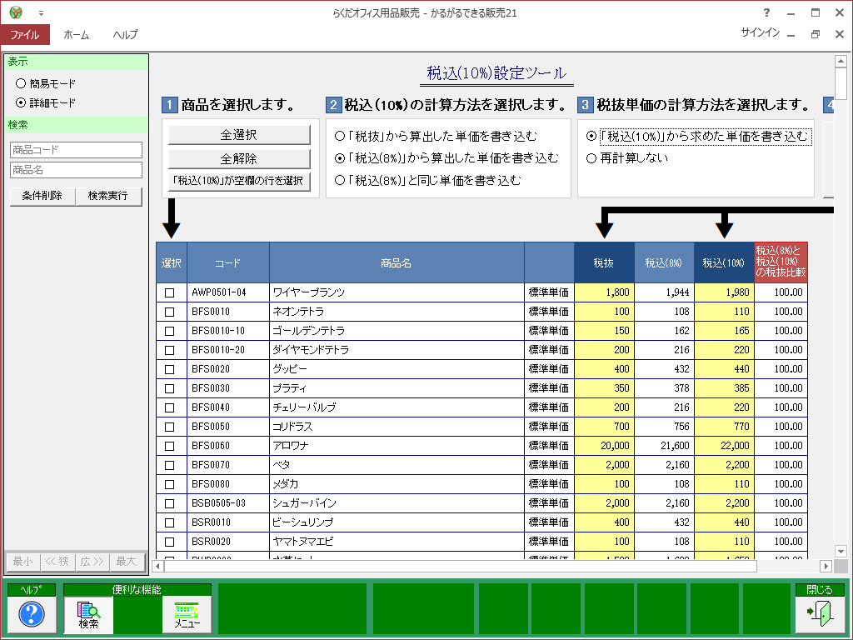This screenshot has width=853, height=640.
Task: Click the 税込(10%) cell for ワイヤープランツ
Action: click(x=724, y=292)
